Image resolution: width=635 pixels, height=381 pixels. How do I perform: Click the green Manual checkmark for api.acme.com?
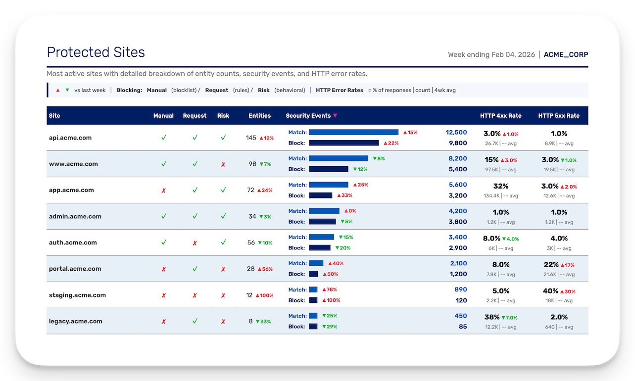163,138
